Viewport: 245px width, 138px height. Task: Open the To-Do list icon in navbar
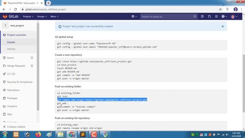pyautogui.click(x=216, y=16)
